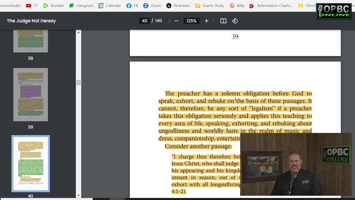This screenshot has height=200, width=355.
Task: Select the page 40 thumbnail
Action: [x=31, y=164]
